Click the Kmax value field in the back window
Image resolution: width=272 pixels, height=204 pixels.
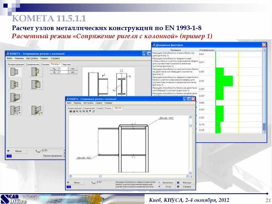pos(53,151)
